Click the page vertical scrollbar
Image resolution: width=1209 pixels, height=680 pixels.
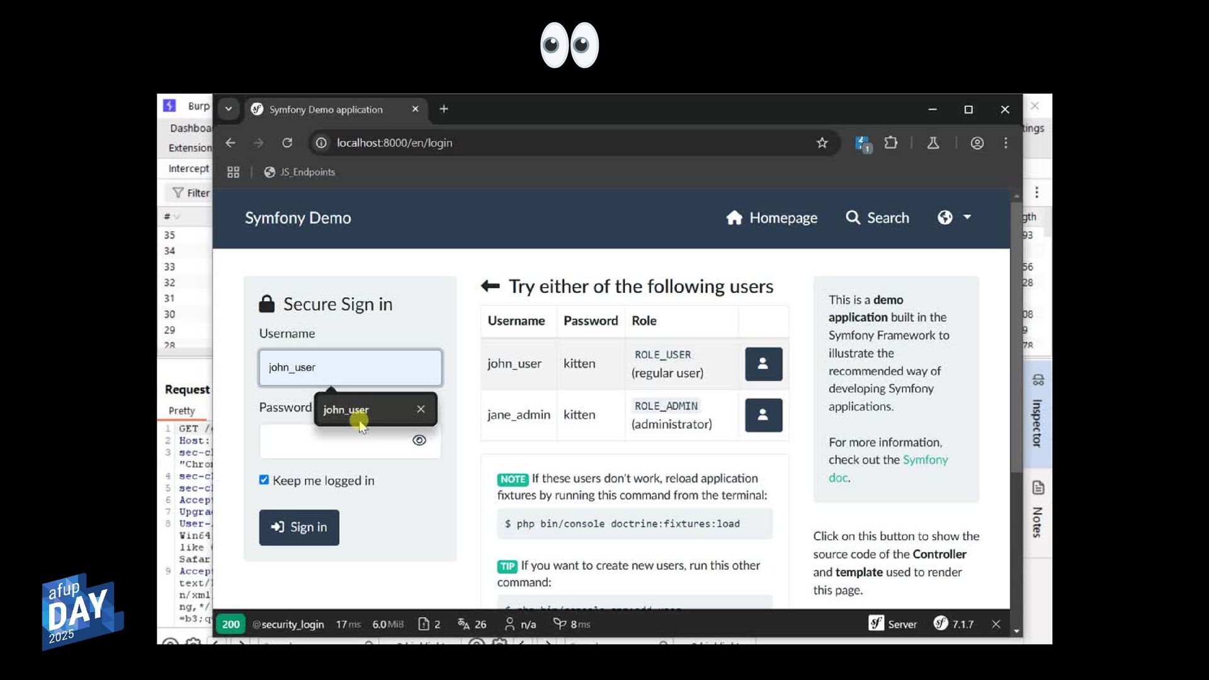(x=1016, y=337)
